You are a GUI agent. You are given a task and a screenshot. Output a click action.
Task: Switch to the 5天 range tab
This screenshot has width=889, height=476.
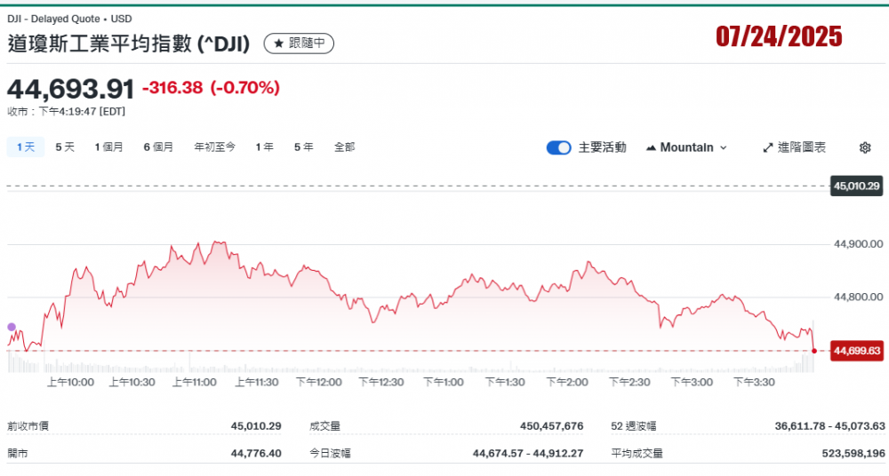tap(65, 147)
